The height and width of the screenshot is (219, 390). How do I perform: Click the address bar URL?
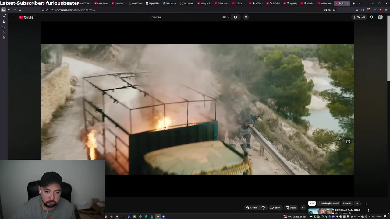coord(183,10)
